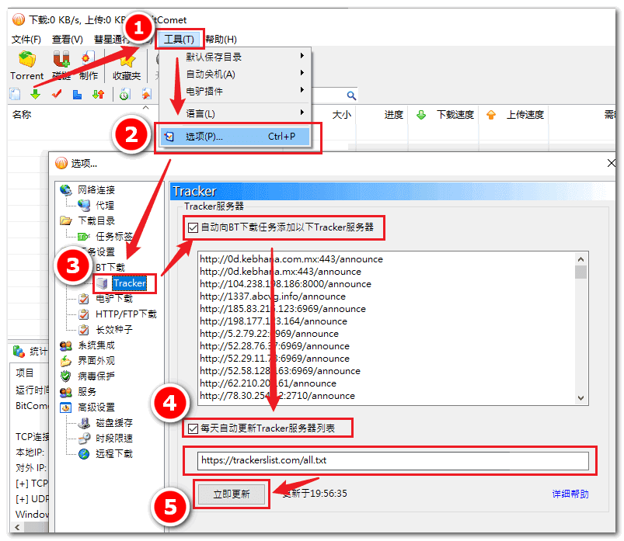Open the 工具(T) menu
624x541 pixels.
click(179, 40)
